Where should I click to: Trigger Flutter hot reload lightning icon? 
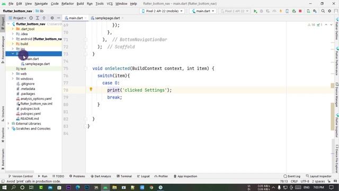coord(281,11)
